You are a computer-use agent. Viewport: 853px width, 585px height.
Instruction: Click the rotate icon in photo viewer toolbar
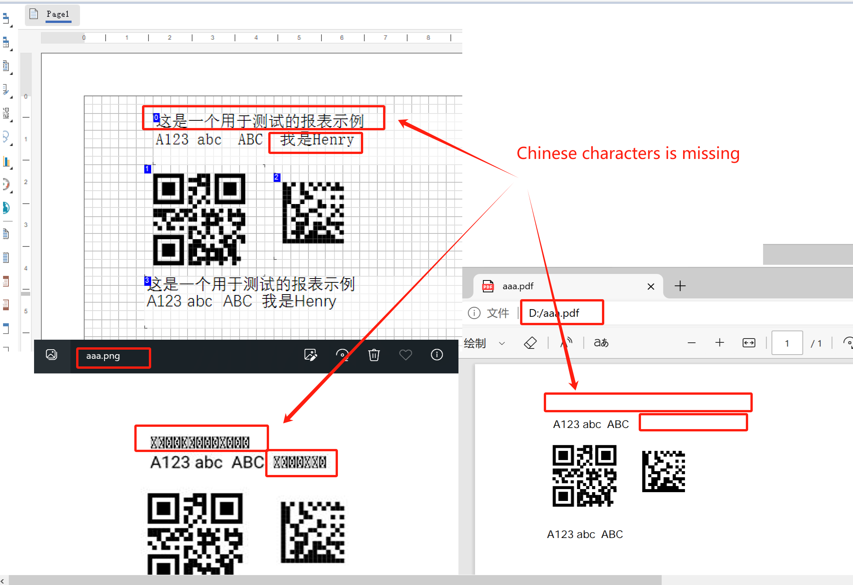coord(342,355)
